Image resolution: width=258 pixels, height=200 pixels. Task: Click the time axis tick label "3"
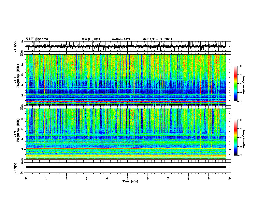(87, 178)
